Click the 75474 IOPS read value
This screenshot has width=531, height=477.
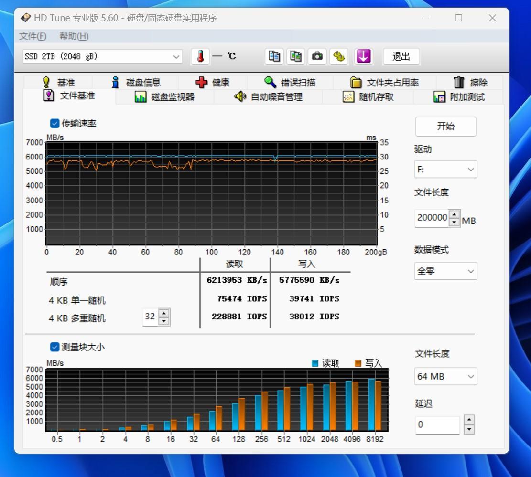(x=242, y=299)
